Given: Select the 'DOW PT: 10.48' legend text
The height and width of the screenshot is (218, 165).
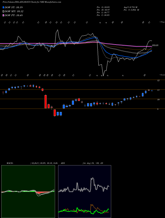Looking at the screenshot, I should [x=14, y=15].
